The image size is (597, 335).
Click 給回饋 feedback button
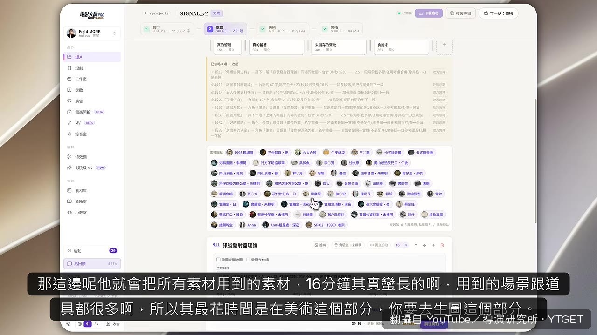[x=92, y=263]
